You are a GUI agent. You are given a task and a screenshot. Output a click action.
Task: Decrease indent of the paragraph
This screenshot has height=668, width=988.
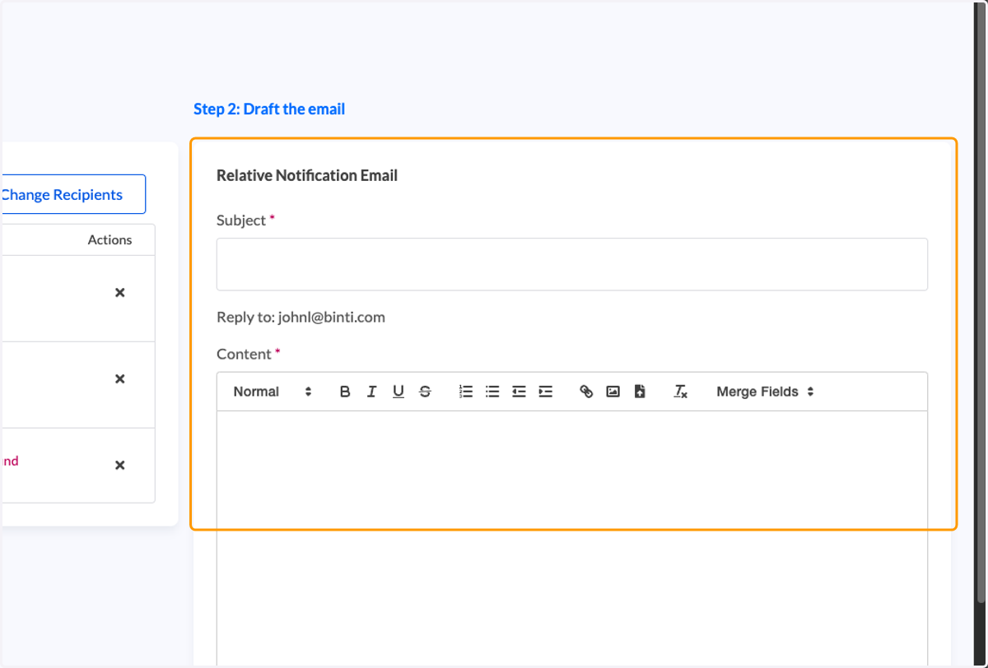(519, 392)
